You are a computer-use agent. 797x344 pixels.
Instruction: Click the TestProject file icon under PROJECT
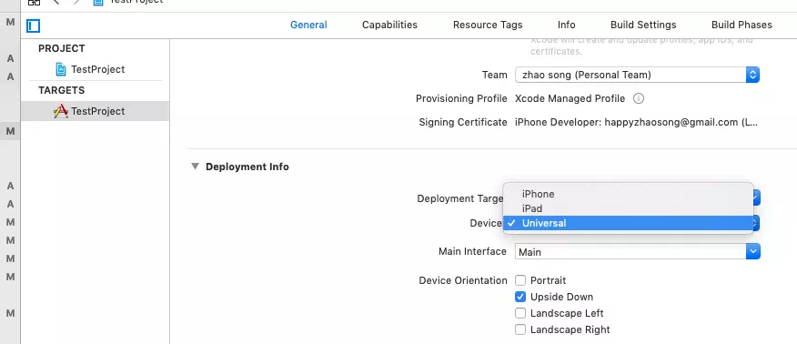pyautogui.click(x=61, y=69)
